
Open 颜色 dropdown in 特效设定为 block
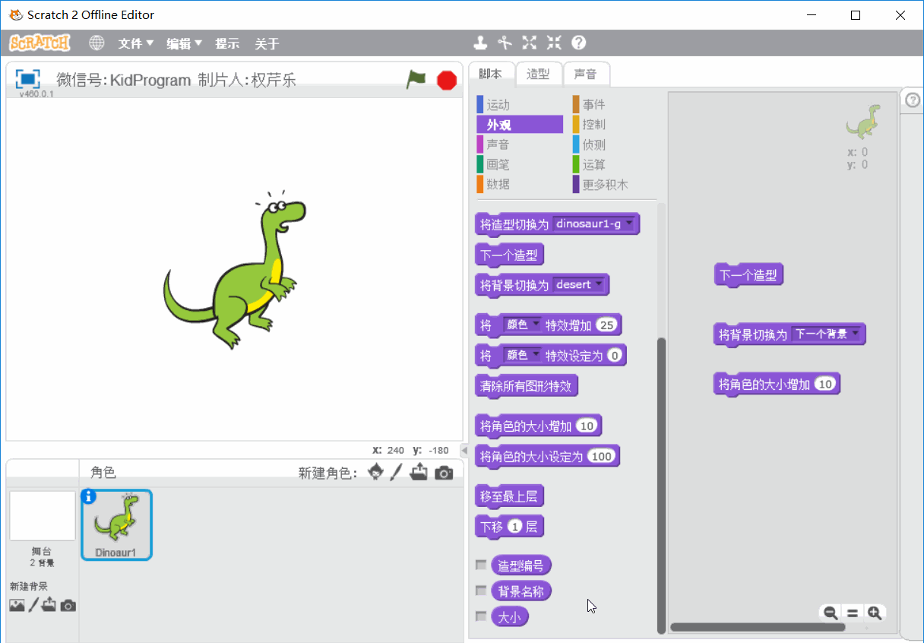522,355
